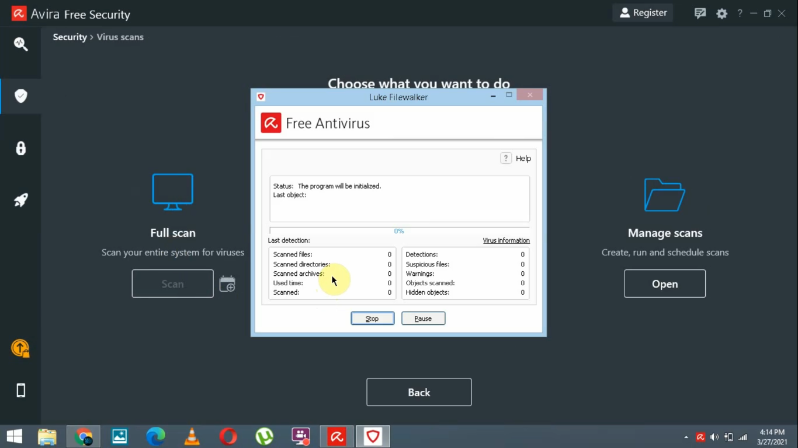Show hidden system tray icons
This screenshot has width=798, height=448.
coord(686,437)
